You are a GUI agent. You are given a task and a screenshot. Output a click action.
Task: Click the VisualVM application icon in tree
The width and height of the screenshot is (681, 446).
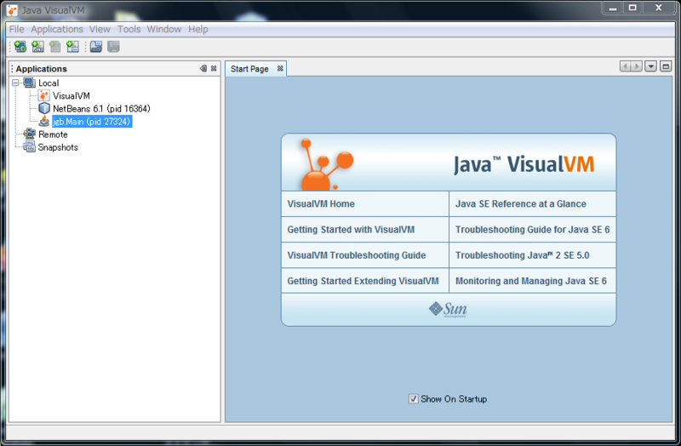[x=44, y=95]
